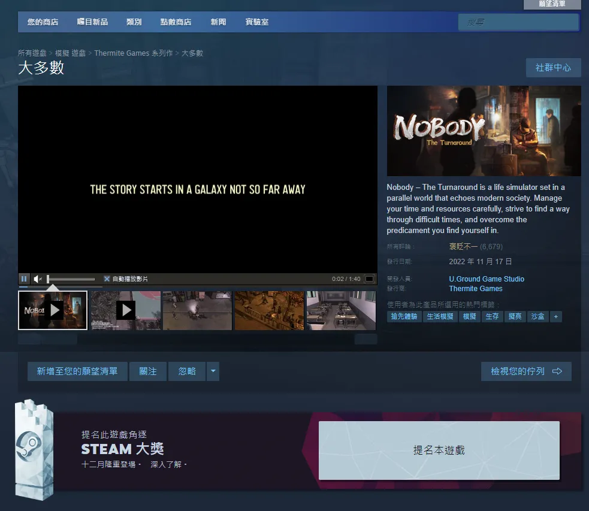Open the 新聞 tab
The height and width of the screenshot is (511, 589).
coord(218,22)
